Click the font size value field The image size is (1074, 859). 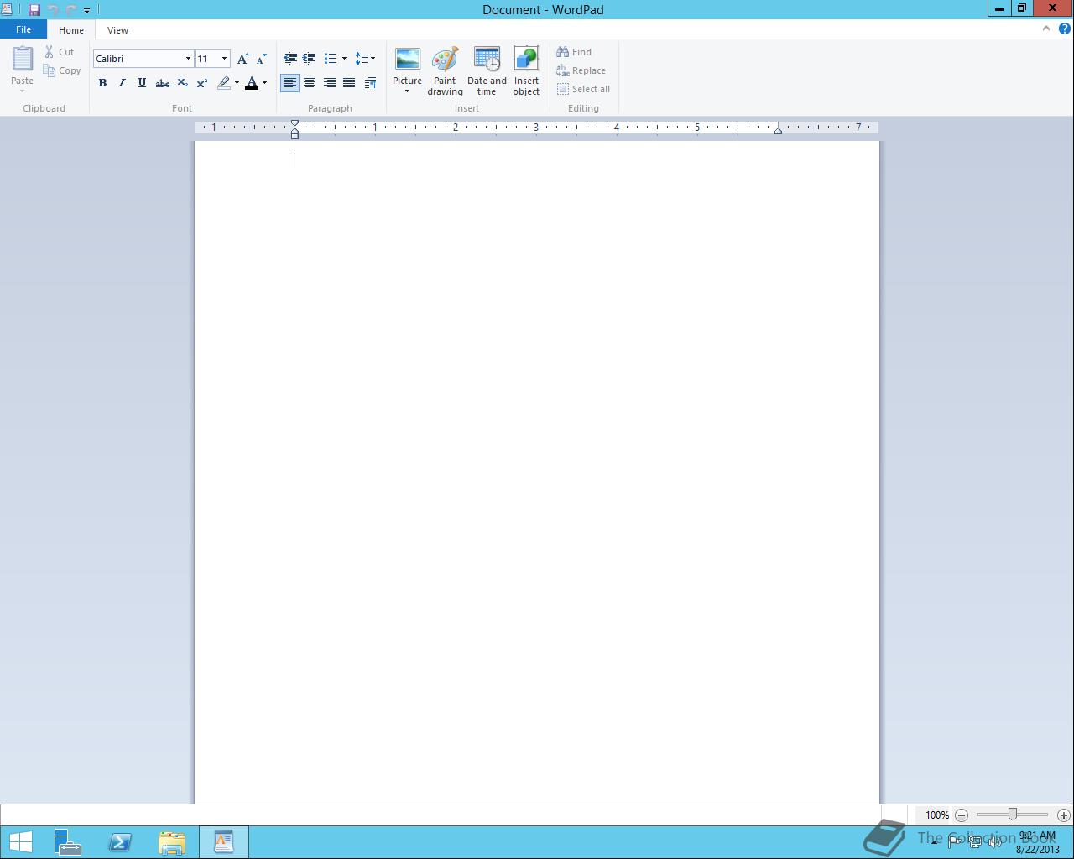coord(206,59)
